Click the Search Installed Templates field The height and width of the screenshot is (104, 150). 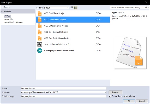127,8
